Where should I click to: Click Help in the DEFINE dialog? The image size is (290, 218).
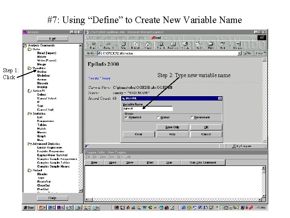pos(172,134)
